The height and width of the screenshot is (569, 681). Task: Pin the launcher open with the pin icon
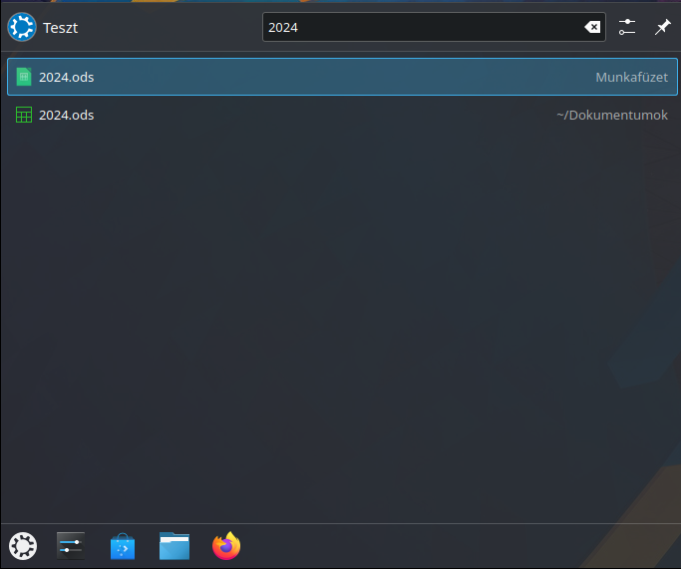pos(662,27)
